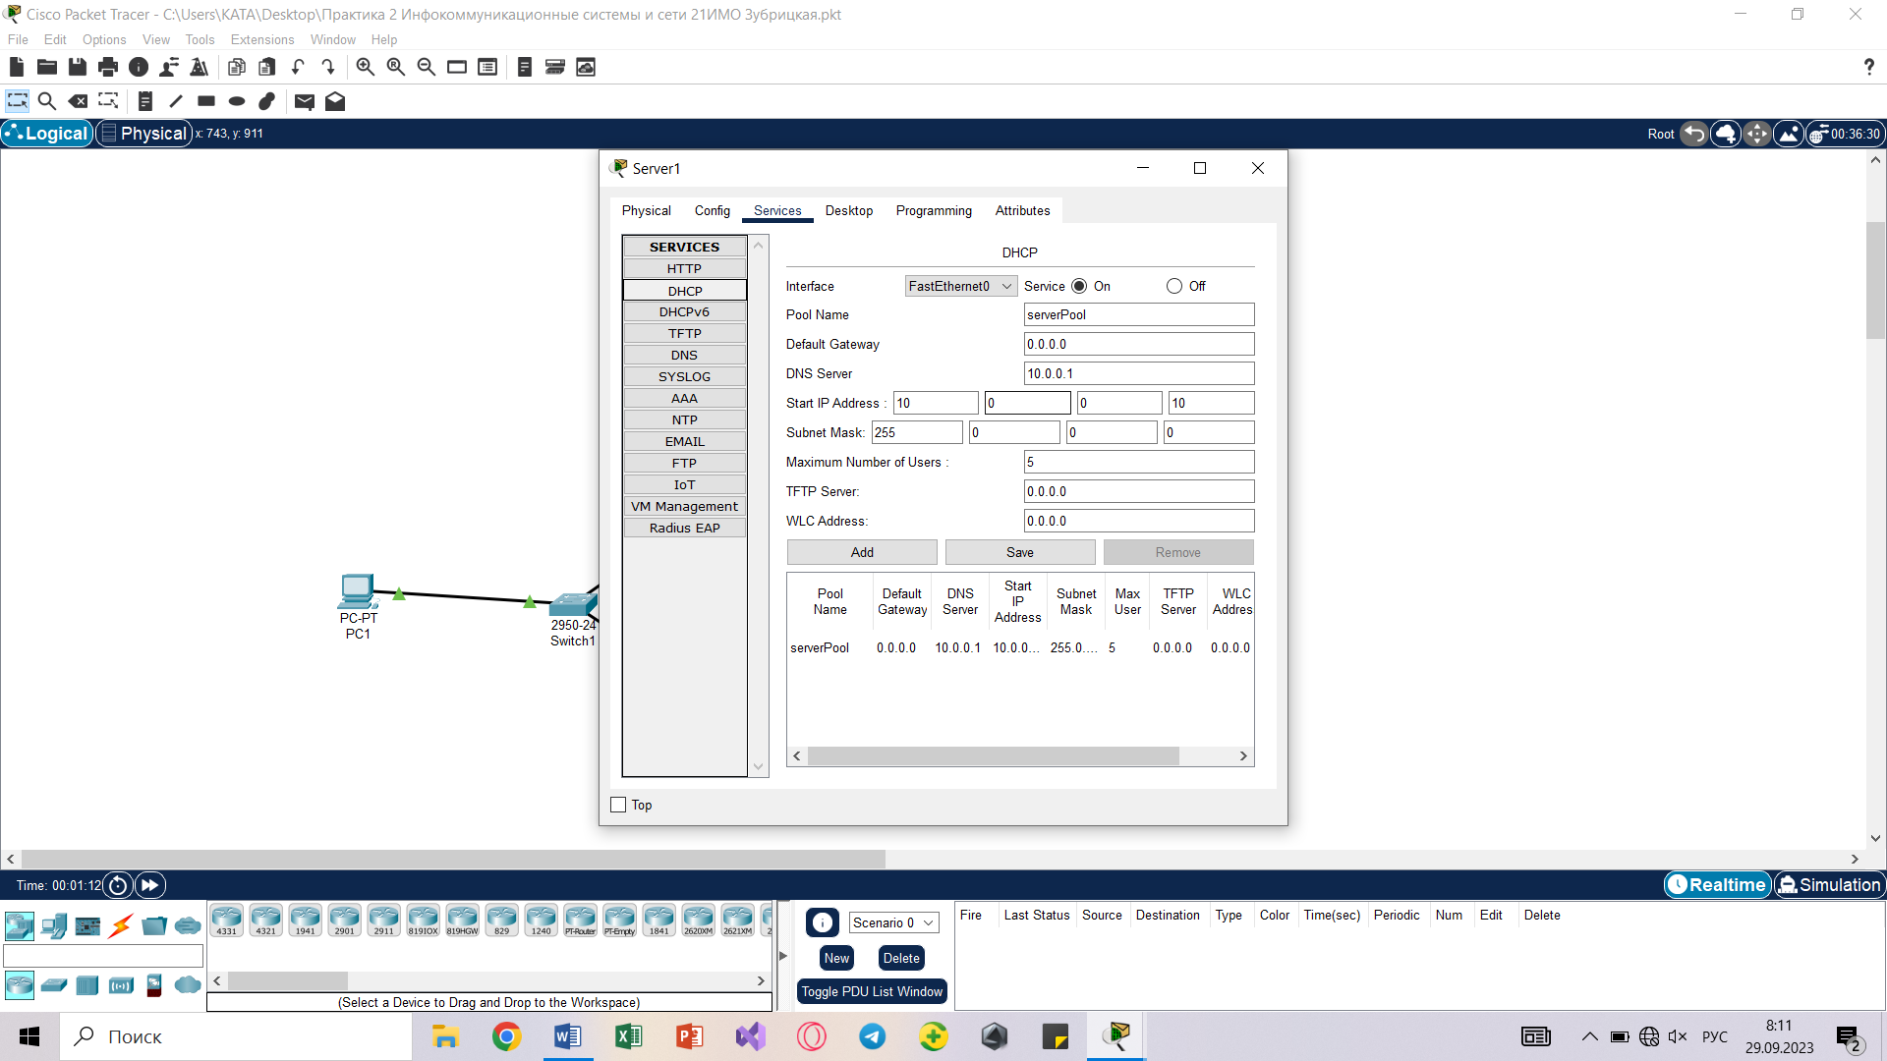The height and width of the screenshot is (1061, 1887).
Task: Click the Pool Name input field
Action: tap(1139, 314)
